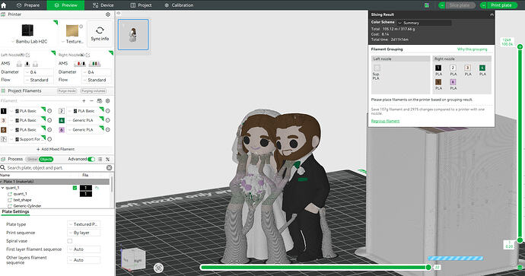
Task: Click filament 6 purple color swatch
Action: coord(62,130)
